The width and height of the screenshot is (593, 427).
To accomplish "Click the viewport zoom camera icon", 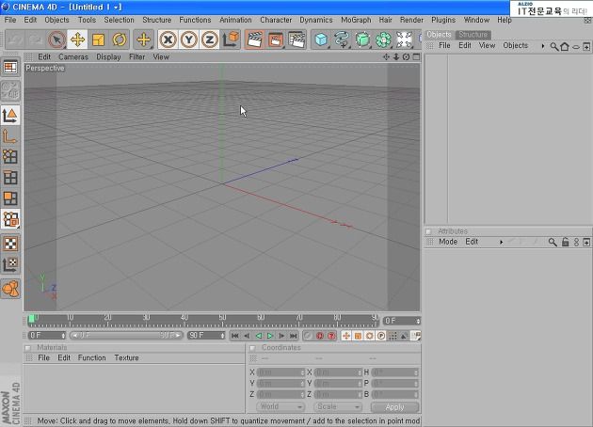I will (396, 56).
